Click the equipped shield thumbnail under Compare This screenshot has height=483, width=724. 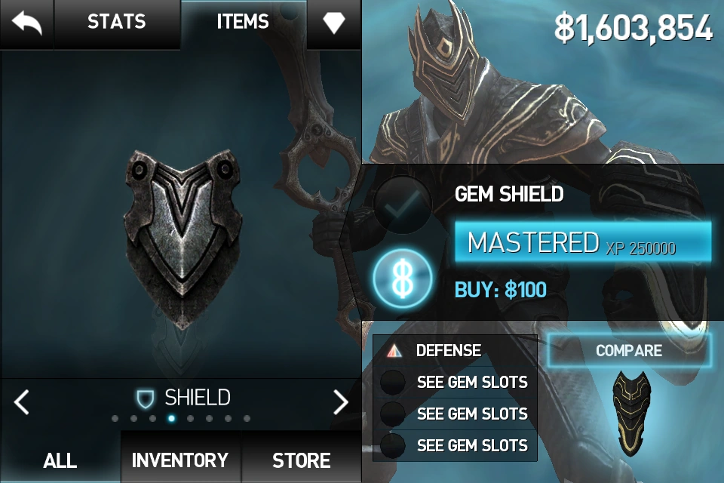pyautogui.click(x=631, y=413)
